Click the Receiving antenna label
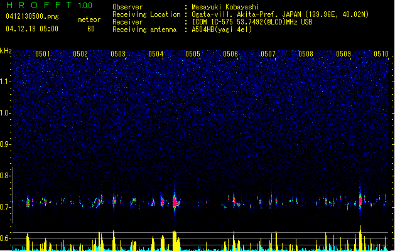This screenshot has width=395, height=251. tap(144, 29)
